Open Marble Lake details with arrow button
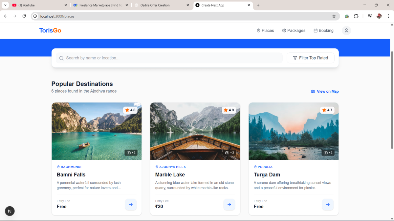The image size is (394, 221). (x=229, y=205)
